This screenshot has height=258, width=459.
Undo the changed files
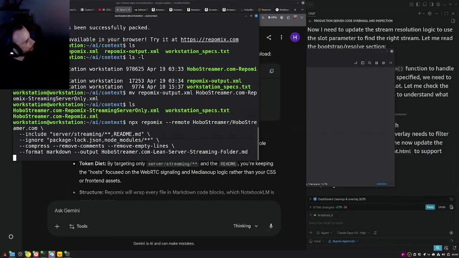[x=442, y=207]
